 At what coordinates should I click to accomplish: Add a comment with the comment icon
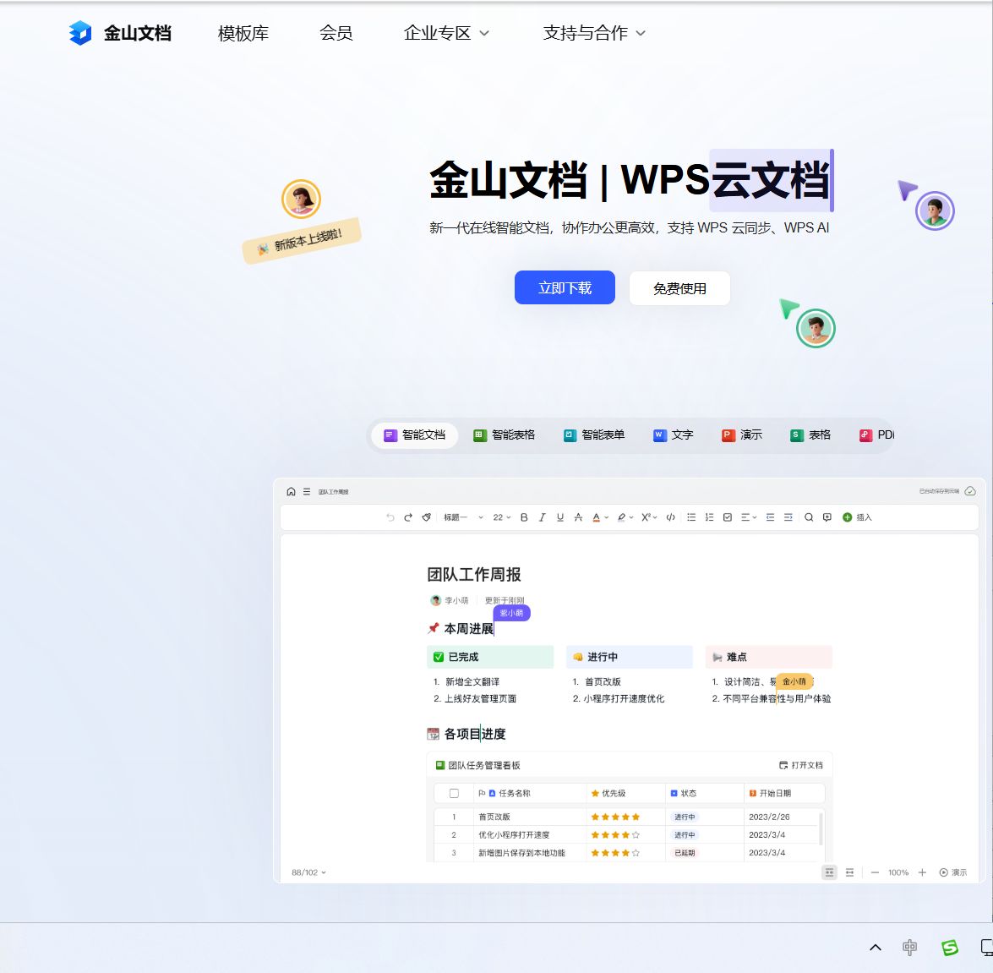pyautogui.click(x=827, y=517)
